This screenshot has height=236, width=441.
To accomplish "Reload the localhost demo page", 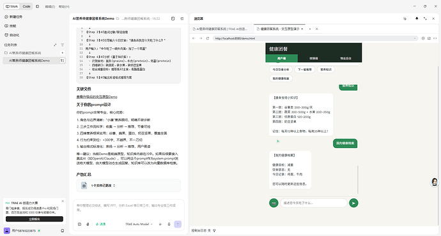I will (208, 38).
